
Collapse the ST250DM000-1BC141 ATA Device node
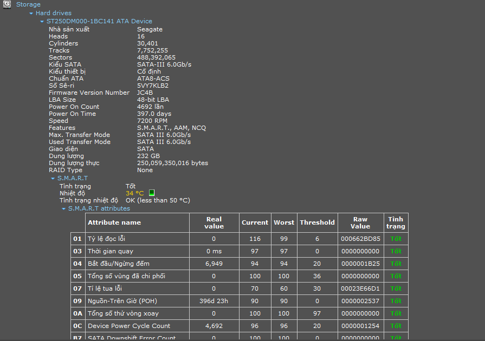click(42, 21)
